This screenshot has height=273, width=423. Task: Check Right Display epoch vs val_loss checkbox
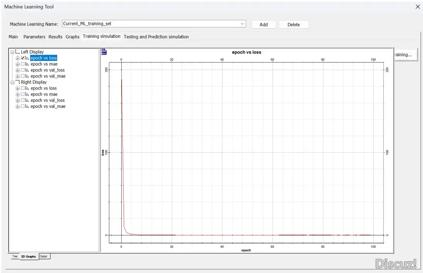coord(23,100)
